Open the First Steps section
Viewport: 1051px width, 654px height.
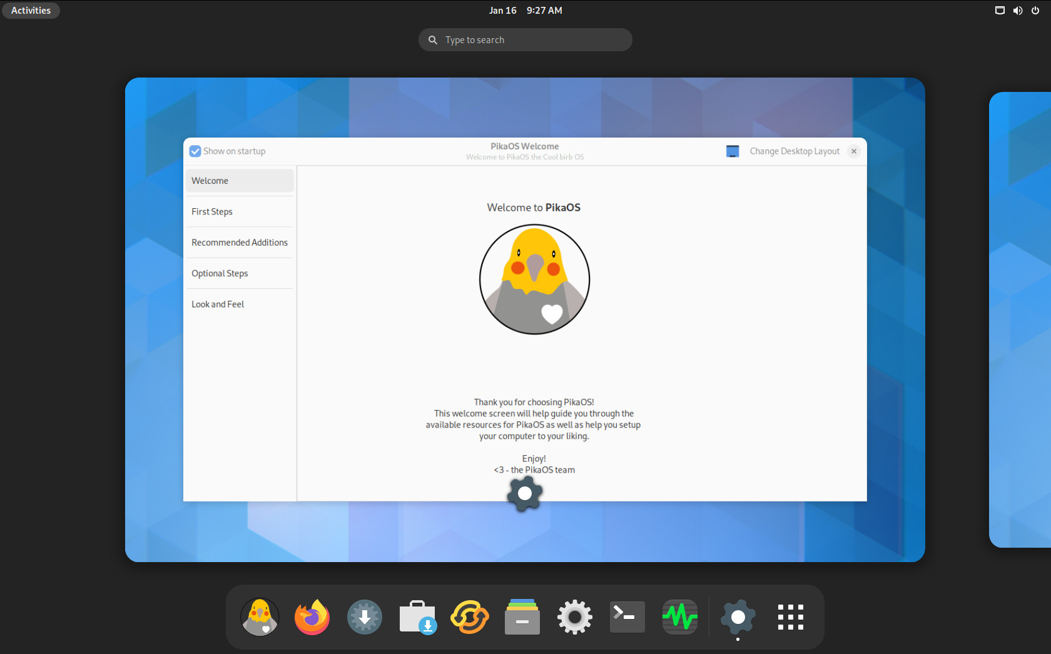coord(240,211)
